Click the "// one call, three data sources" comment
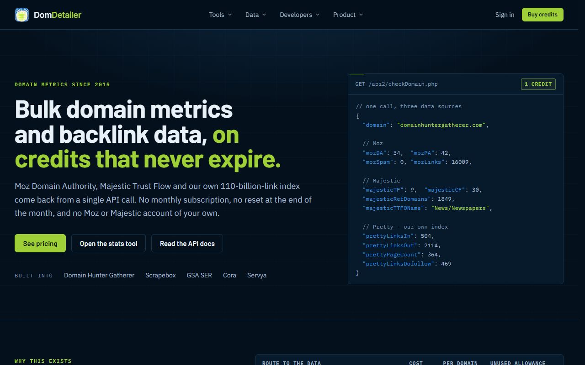 pos(409,106)
